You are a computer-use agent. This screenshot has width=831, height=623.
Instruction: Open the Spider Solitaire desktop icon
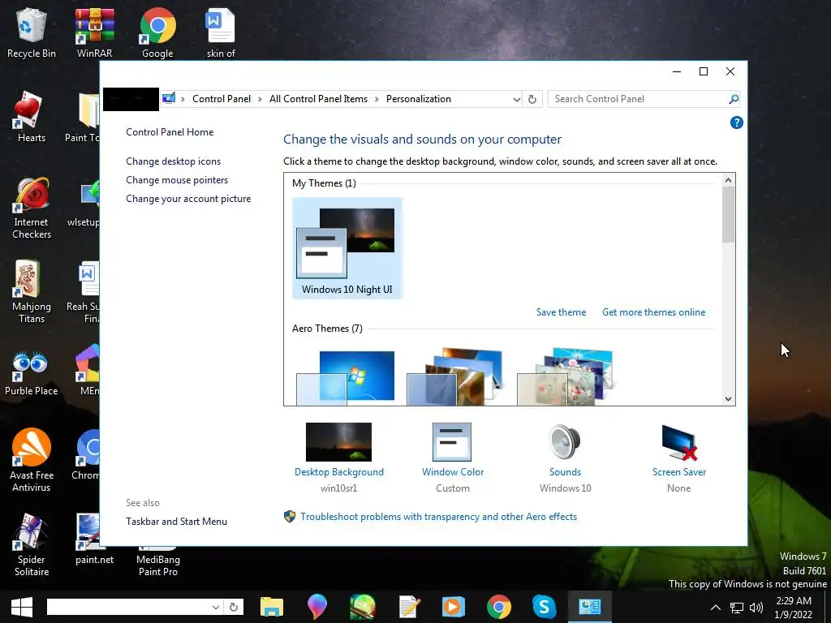[32, 544]
